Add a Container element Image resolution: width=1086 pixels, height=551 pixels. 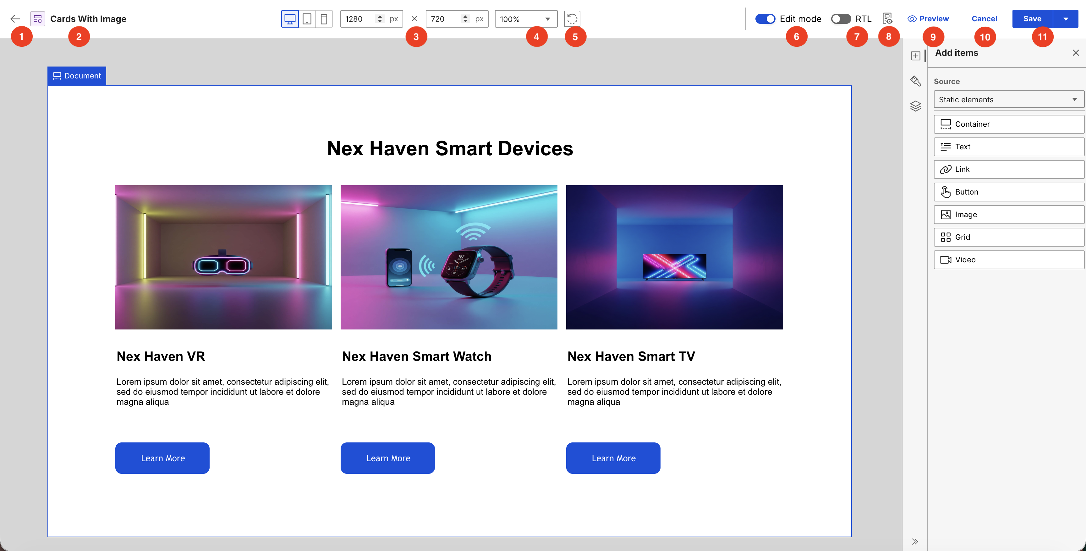(1009, 124)
